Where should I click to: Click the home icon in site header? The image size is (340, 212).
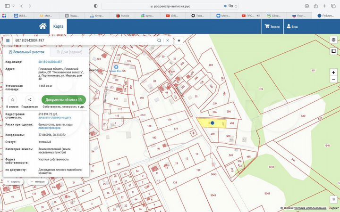coord(43,26)
